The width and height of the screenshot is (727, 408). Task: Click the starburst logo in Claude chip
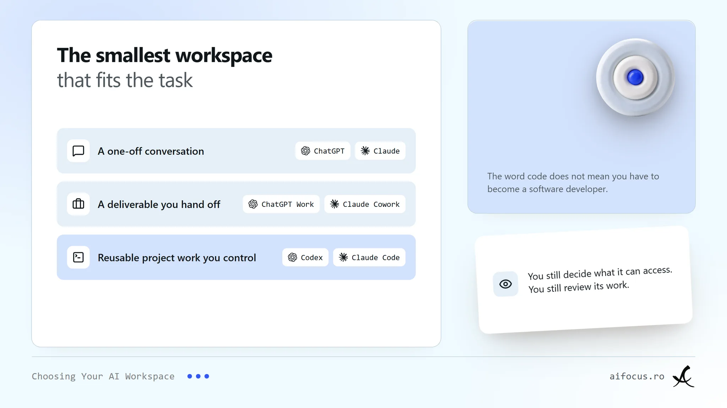click(365, 151)
